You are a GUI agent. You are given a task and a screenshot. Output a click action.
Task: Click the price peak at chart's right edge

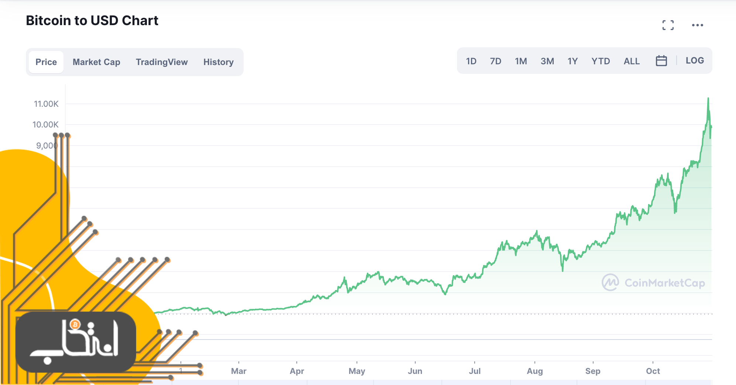(x=708, y=98)
